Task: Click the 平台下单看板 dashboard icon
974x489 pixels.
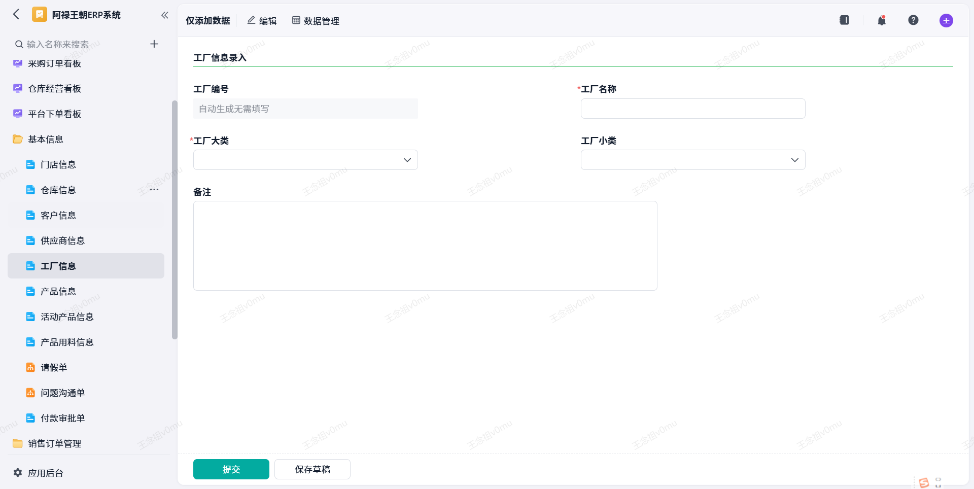Action: click(18, 114)
